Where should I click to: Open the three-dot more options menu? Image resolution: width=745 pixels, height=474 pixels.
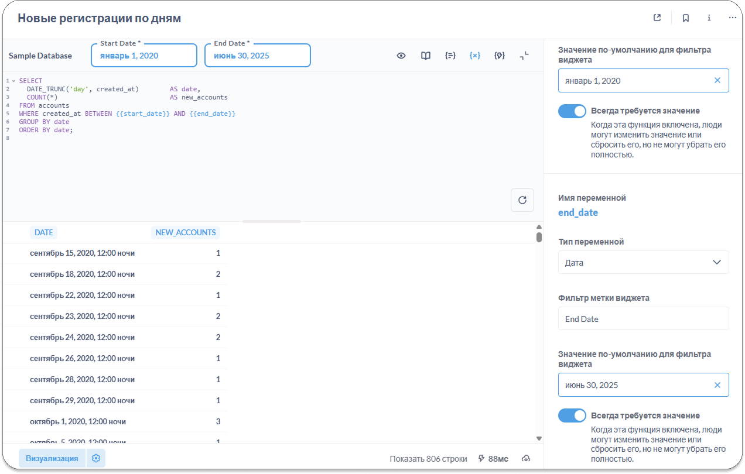tap(732, 18)
